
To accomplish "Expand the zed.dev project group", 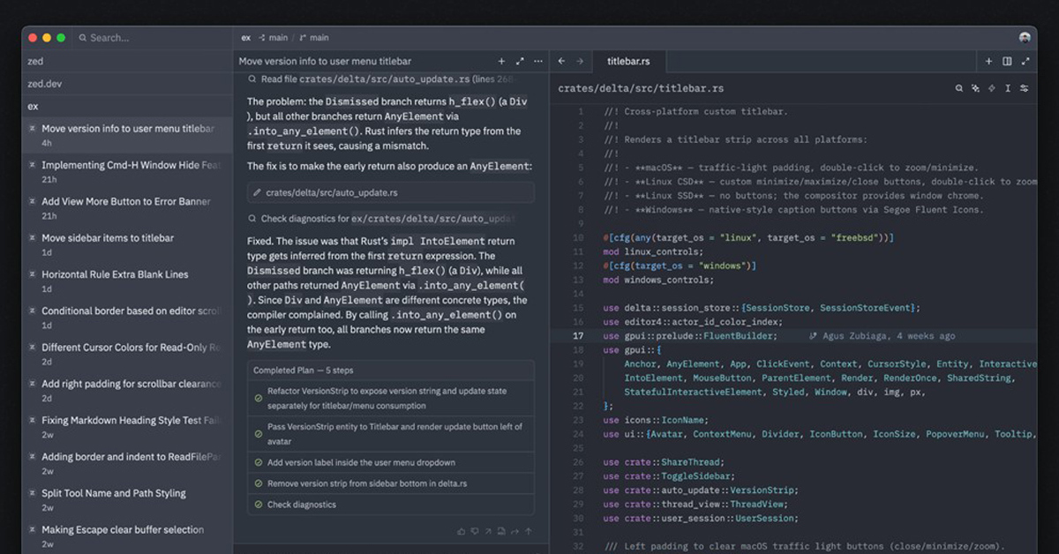I will point(127,84).
